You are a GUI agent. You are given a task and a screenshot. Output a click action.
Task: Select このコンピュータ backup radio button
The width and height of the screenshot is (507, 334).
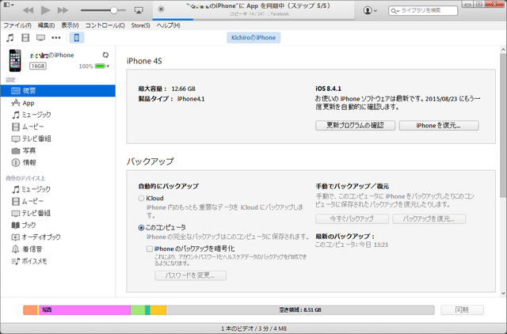(141, 228)
